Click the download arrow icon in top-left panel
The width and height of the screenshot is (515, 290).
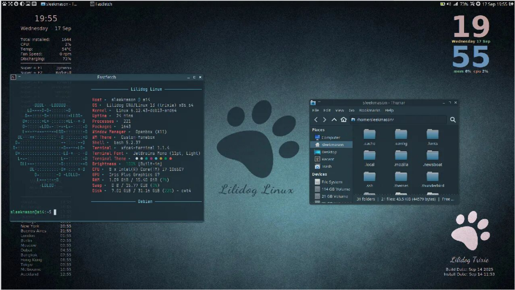(16, 4)
